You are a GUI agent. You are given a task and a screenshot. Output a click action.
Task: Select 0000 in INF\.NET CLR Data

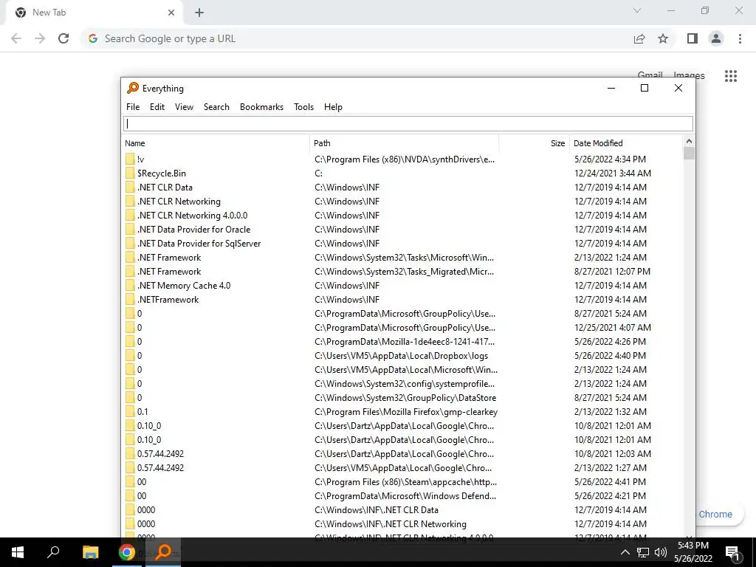point(403,509)
